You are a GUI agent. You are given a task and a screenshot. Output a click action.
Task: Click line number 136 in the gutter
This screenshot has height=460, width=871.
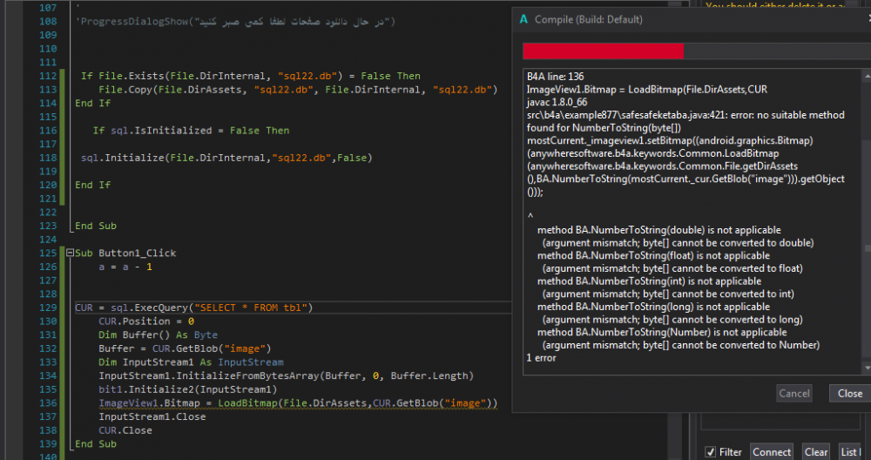tap(48, 402)
